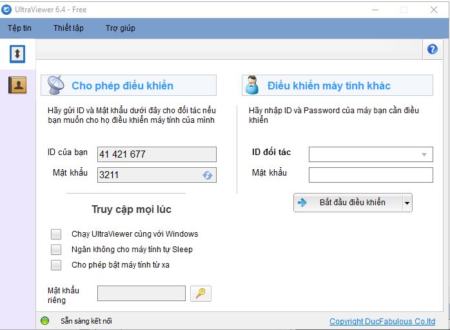Click the Sẵn sàng kết nối status text
The width and height of the screenshot is (450, 330).
point(86,321)
